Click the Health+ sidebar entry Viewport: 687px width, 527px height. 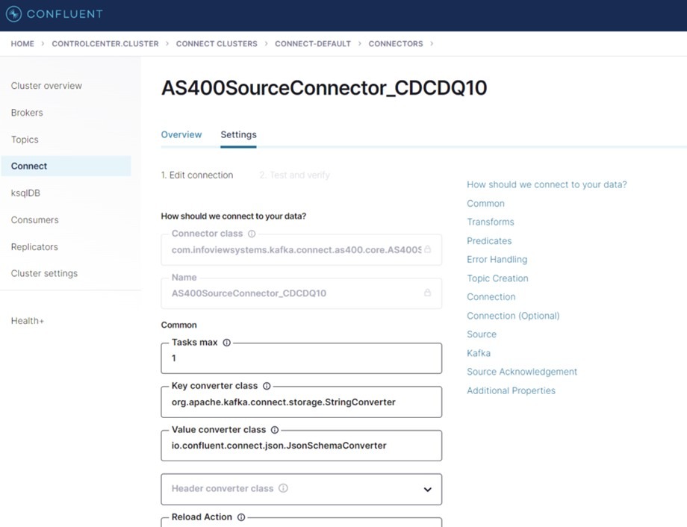[27, 320]
